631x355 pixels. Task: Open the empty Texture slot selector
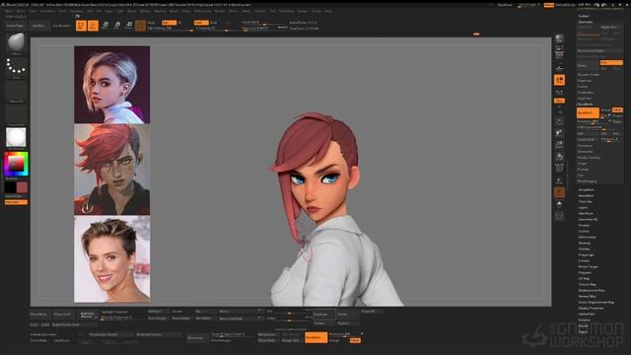[16, 114]
